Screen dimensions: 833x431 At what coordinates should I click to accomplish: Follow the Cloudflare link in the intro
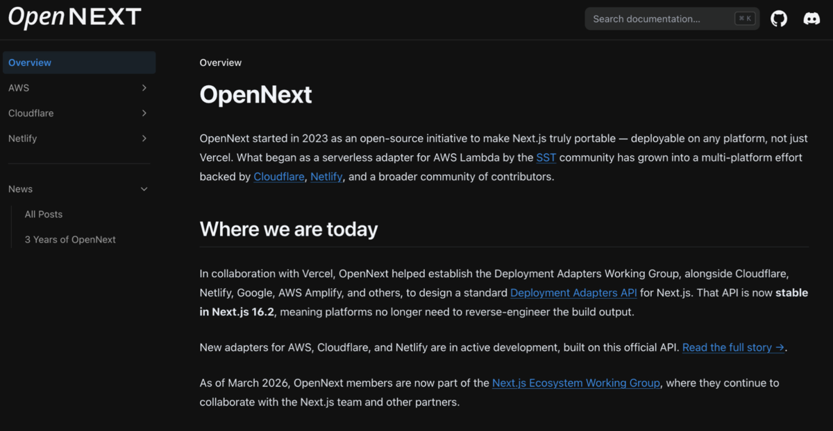click(279, 177)
